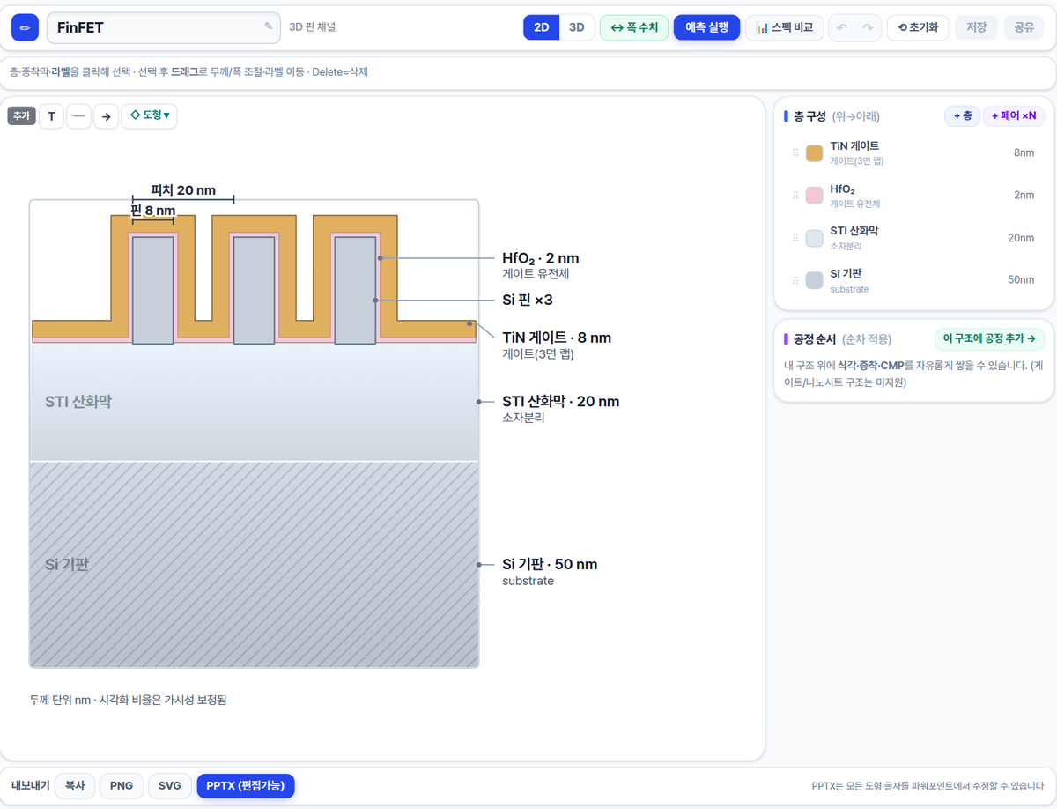Grab the drag handle of TiN 게이트 row
Viewport: 1057px width, 809px height.
point(795,153)
